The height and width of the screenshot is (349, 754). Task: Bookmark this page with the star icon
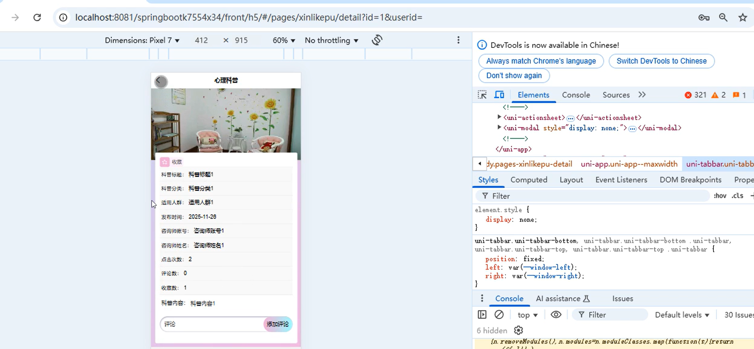pos(743,17)
